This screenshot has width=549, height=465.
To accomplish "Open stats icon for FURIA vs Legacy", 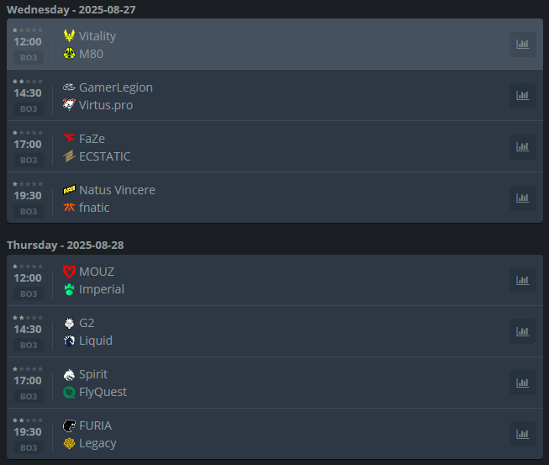I will pos(522,434).
